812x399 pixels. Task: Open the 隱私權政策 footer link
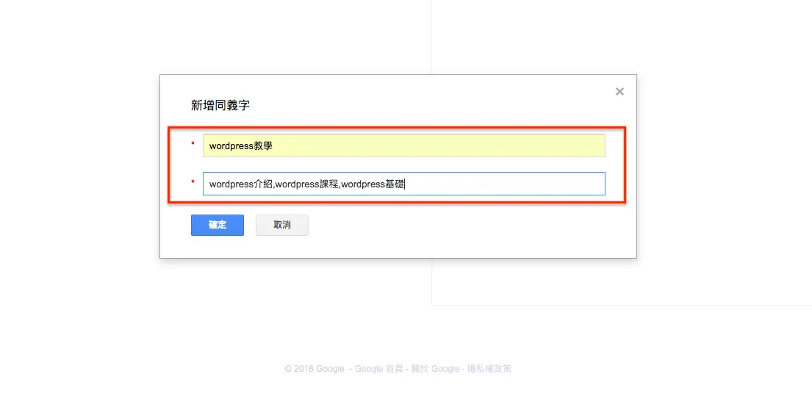(489, 369)
